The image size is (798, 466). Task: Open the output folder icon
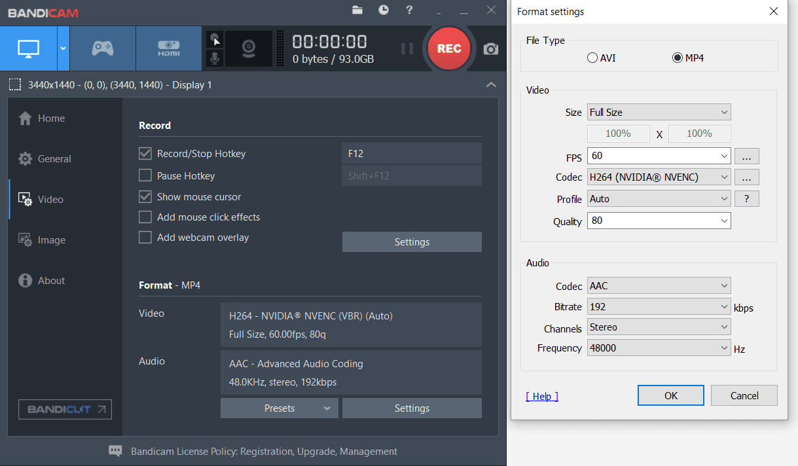click(357, 10)
